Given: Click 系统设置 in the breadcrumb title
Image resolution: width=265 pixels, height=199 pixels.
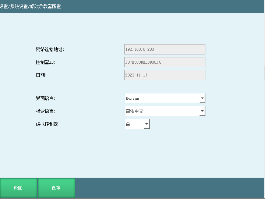Looking at the screenshot, I should point(19,7).
